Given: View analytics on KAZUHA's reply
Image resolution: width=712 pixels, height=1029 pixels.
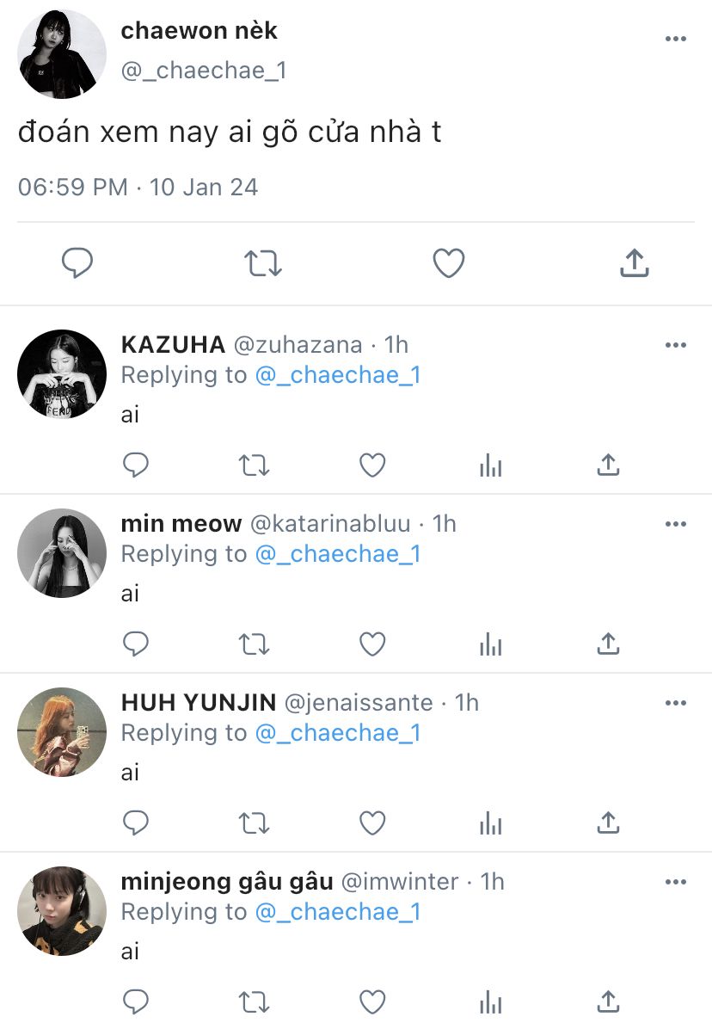Looking at the screenshot, I should pos(490,465).
